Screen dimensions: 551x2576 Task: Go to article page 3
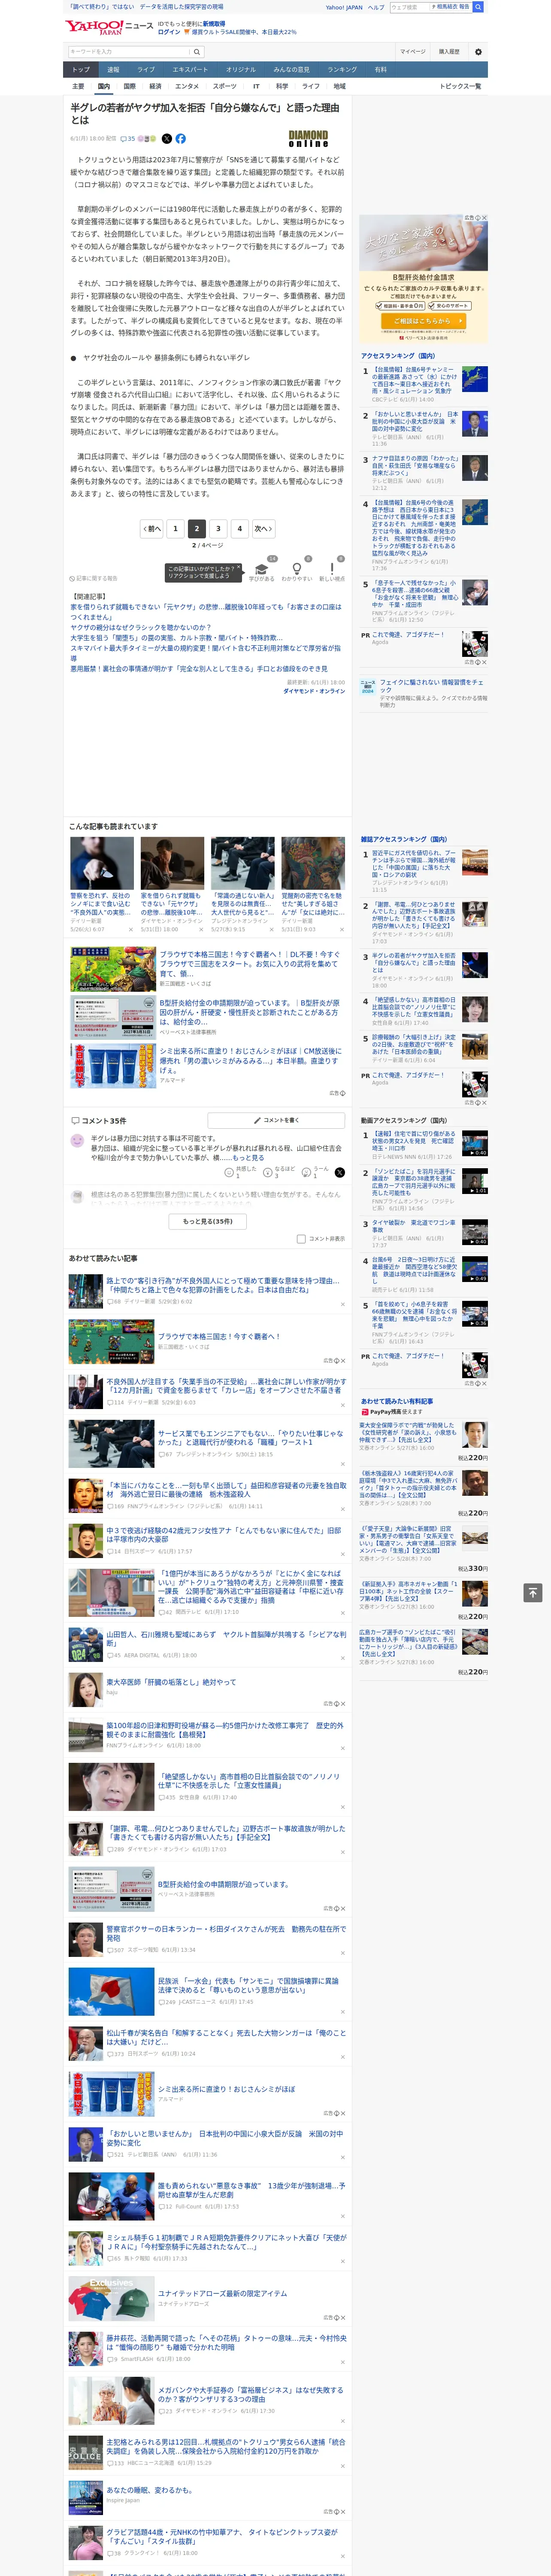tap(218, 529)
